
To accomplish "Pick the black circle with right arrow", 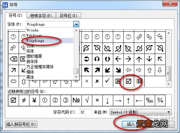I will coord(87,59).
